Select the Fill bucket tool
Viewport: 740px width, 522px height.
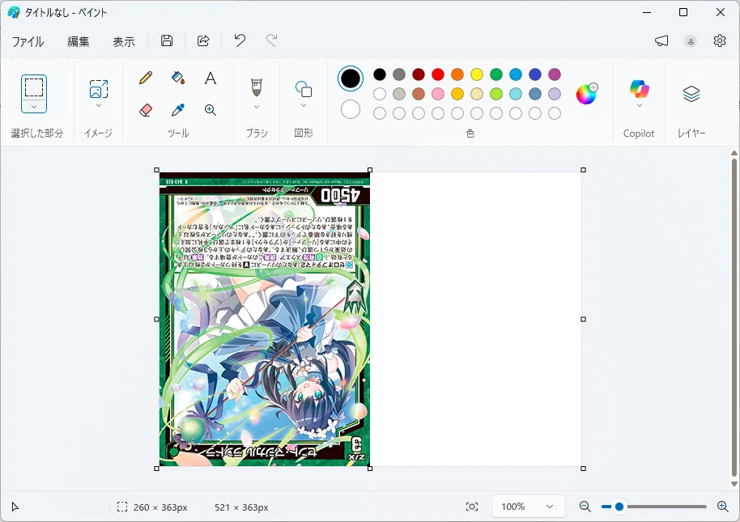[x=178, y=78]
